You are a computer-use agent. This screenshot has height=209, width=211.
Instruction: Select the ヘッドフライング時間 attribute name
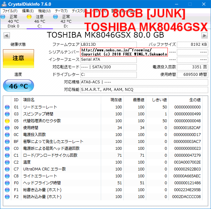tap(42, 183)
